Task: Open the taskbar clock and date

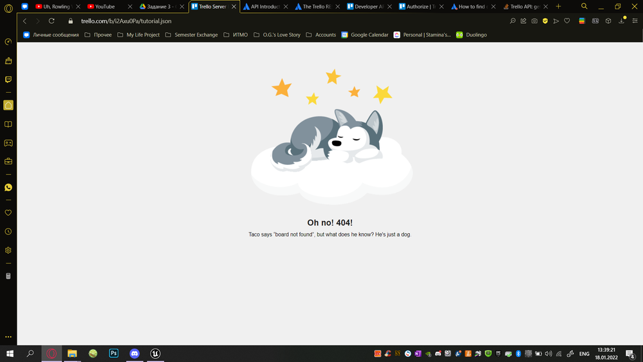Action: 606,354
